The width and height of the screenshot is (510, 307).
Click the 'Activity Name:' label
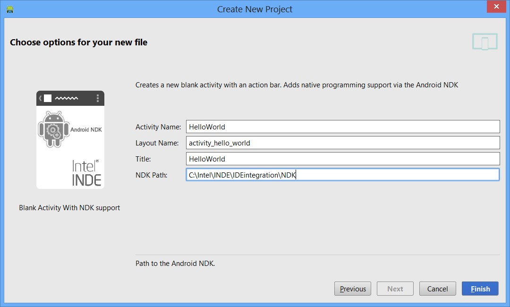(158, 127)
